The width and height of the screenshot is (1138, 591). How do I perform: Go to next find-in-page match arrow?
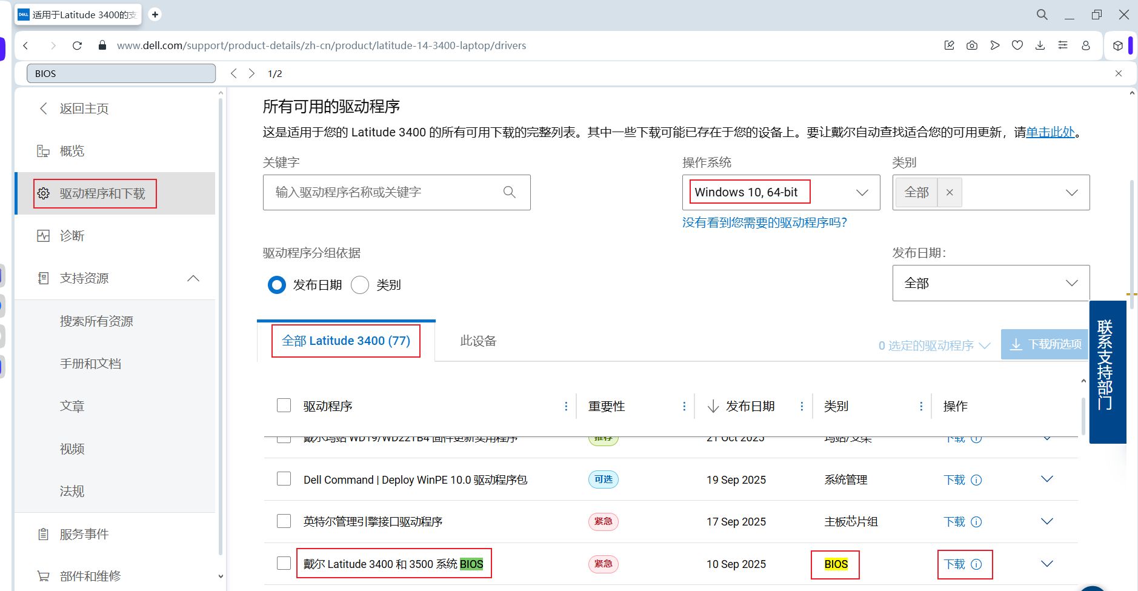point(251,73)
